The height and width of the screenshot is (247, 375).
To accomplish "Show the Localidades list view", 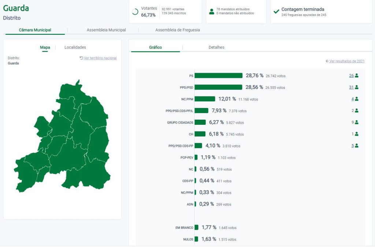I will [75, 47].
